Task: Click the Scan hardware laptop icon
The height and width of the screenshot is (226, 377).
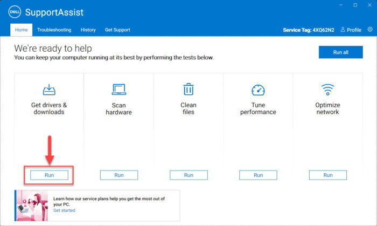Action: point(119,90)
